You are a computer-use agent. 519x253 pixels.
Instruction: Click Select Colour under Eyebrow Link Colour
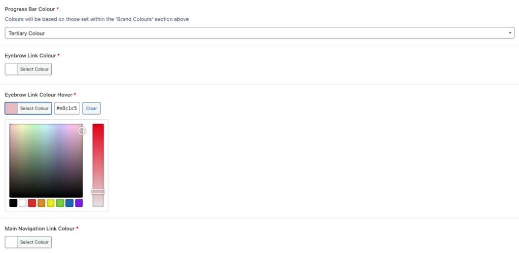point(34,69)
